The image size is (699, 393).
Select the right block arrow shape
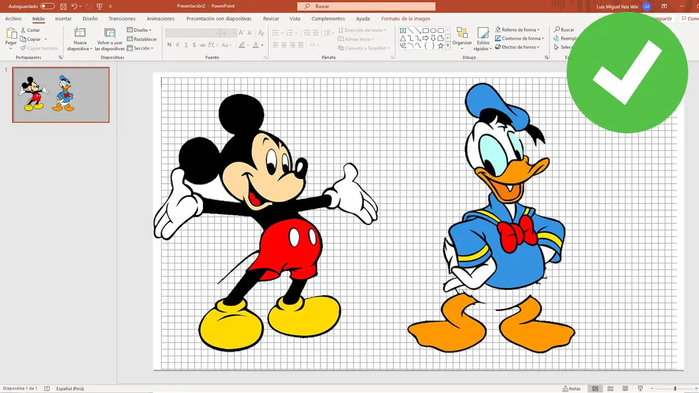point(425,38)
